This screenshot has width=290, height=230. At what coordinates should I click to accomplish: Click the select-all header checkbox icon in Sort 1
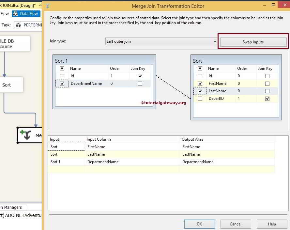pos(62,68)
